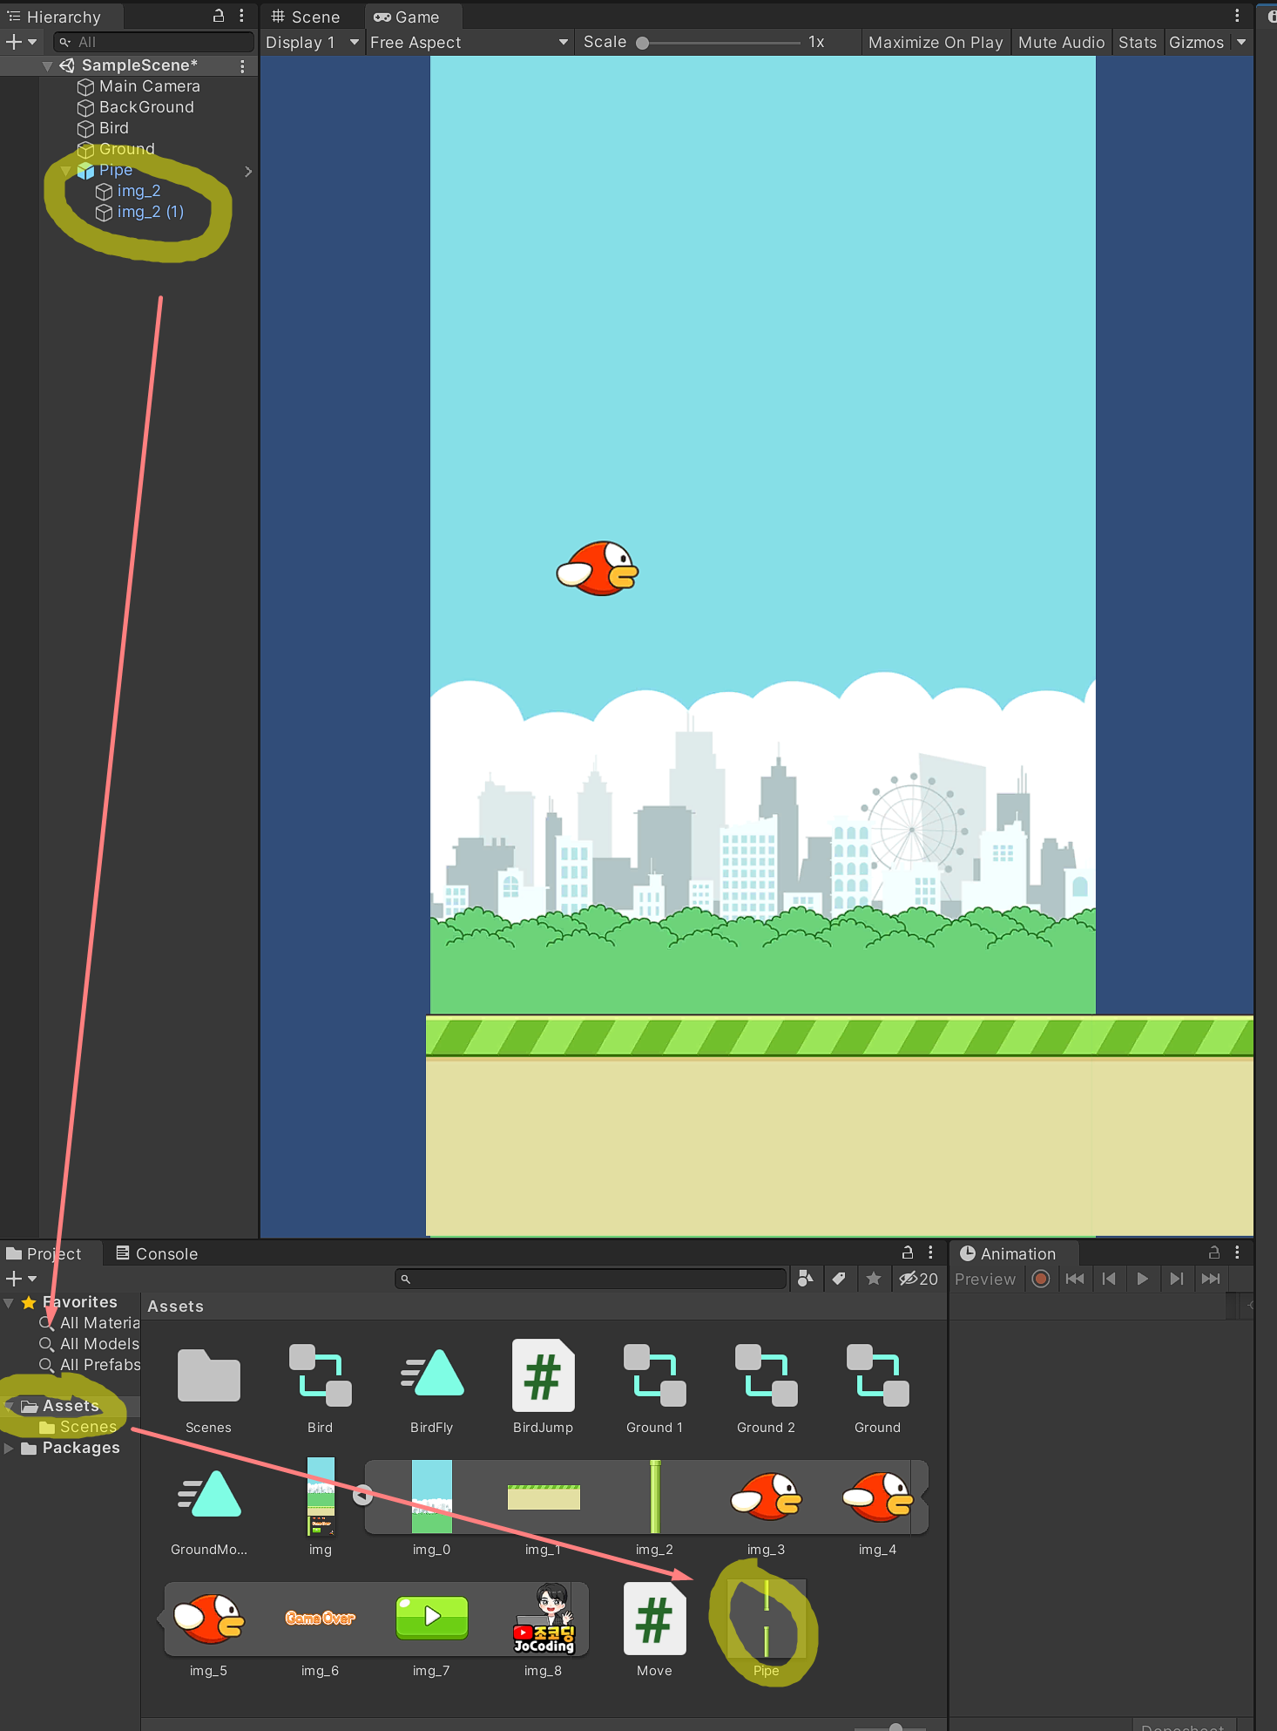Toggle the Hierarchy panel lock
This screenshot has height=1731, width=1277.
219,16
